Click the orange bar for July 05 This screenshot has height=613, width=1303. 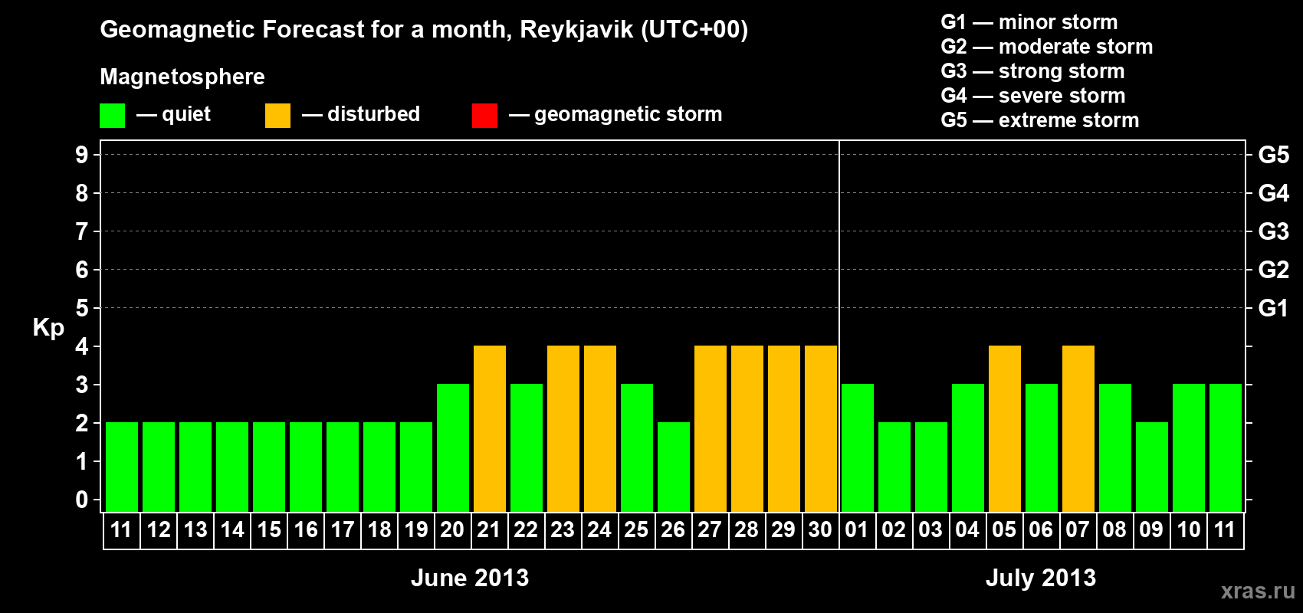click(1005, 428)
